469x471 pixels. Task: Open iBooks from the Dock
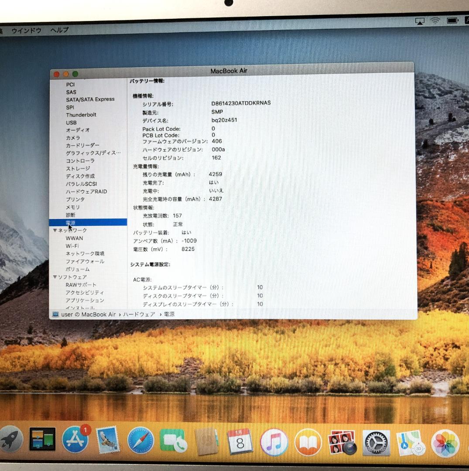(x=308, y=442)
